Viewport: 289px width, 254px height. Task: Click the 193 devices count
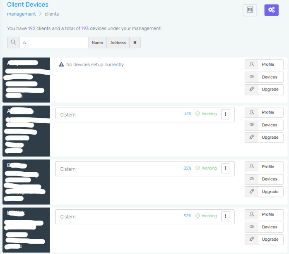[85, 28]
